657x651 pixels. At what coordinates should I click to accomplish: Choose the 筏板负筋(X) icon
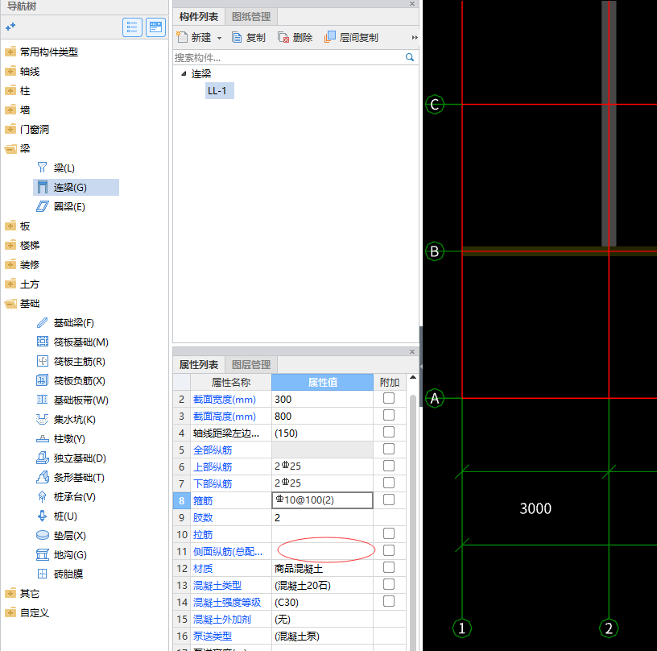(43, 380)
